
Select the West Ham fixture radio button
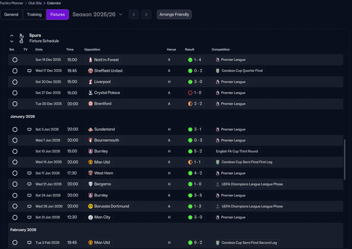pos(15,173)
